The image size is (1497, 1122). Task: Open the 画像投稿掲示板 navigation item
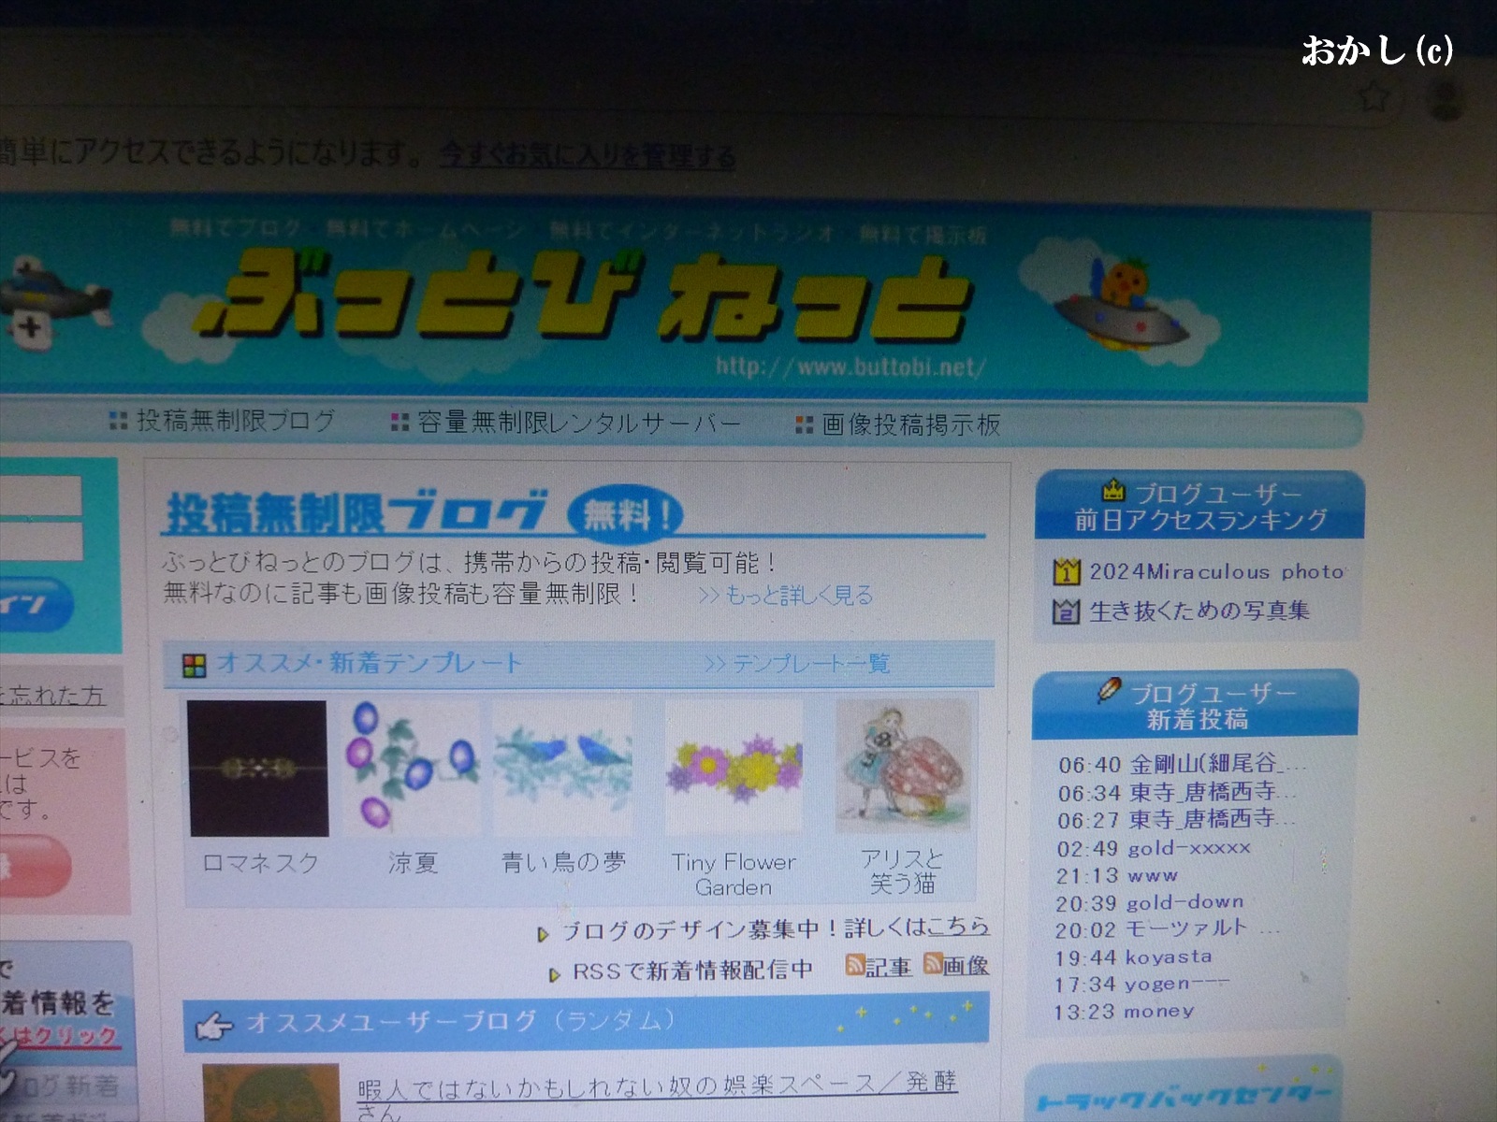click(x=910, y=425)
